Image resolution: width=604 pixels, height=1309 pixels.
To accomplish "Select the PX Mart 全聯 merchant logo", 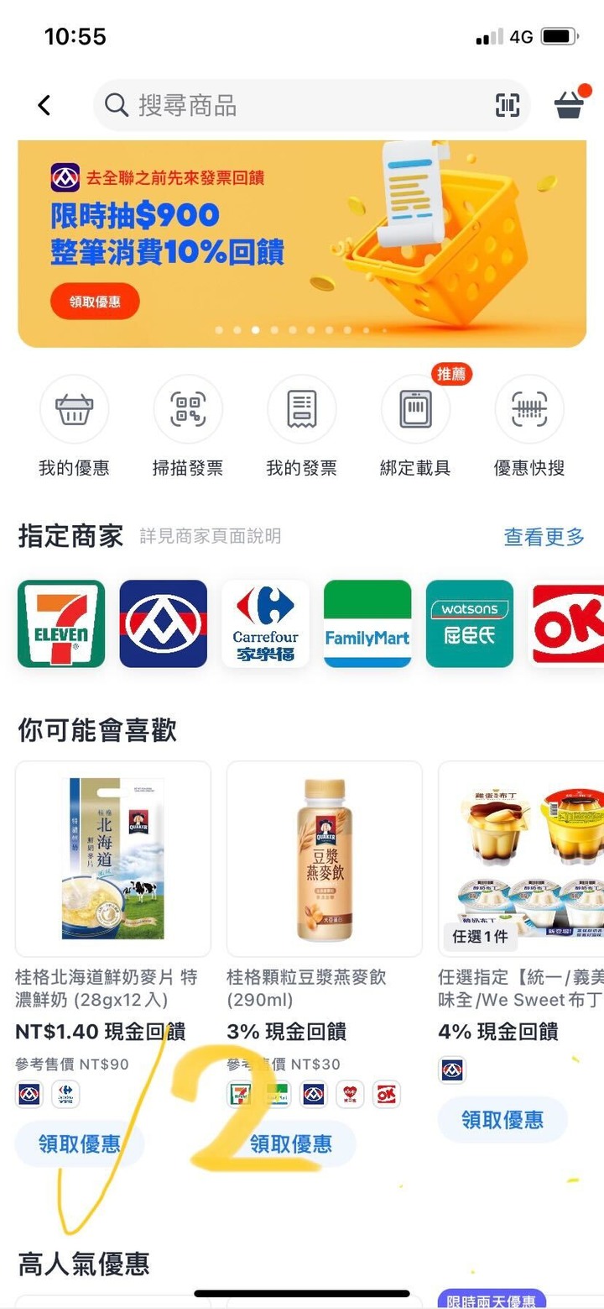I will click(164, 623).
